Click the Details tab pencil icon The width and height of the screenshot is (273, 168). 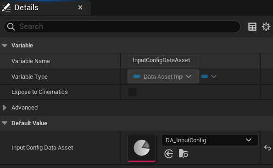tap(6, 7)
